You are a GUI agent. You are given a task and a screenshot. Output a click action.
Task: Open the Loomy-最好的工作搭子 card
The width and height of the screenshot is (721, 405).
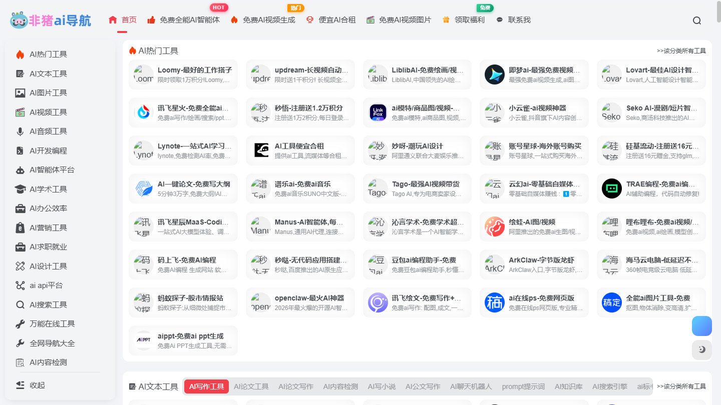point(183,74)
